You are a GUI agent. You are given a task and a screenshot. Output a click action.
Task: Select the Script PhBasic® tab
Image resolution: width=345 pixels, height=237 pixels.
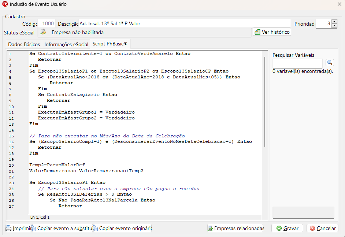point(110,44)
